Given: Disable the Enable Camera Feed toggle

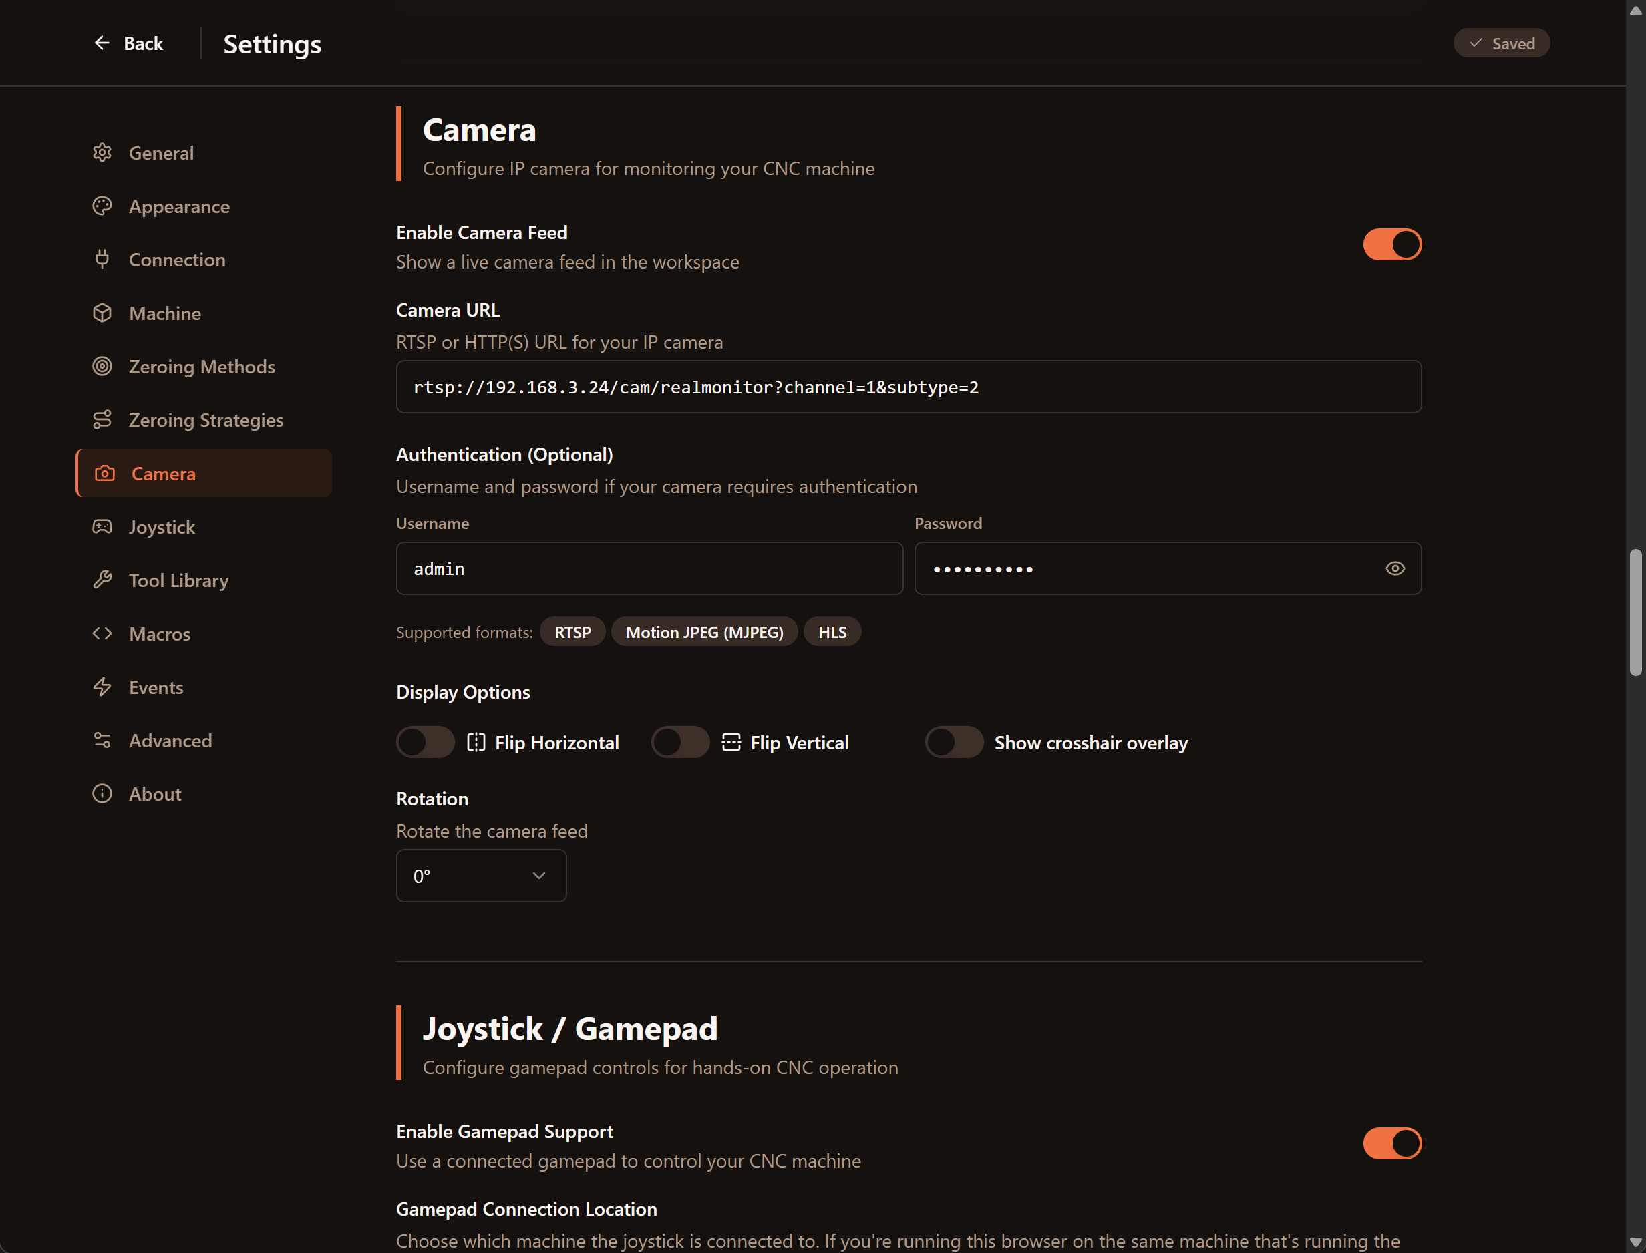Looking at the screenshot, I should click(1391, 244).
